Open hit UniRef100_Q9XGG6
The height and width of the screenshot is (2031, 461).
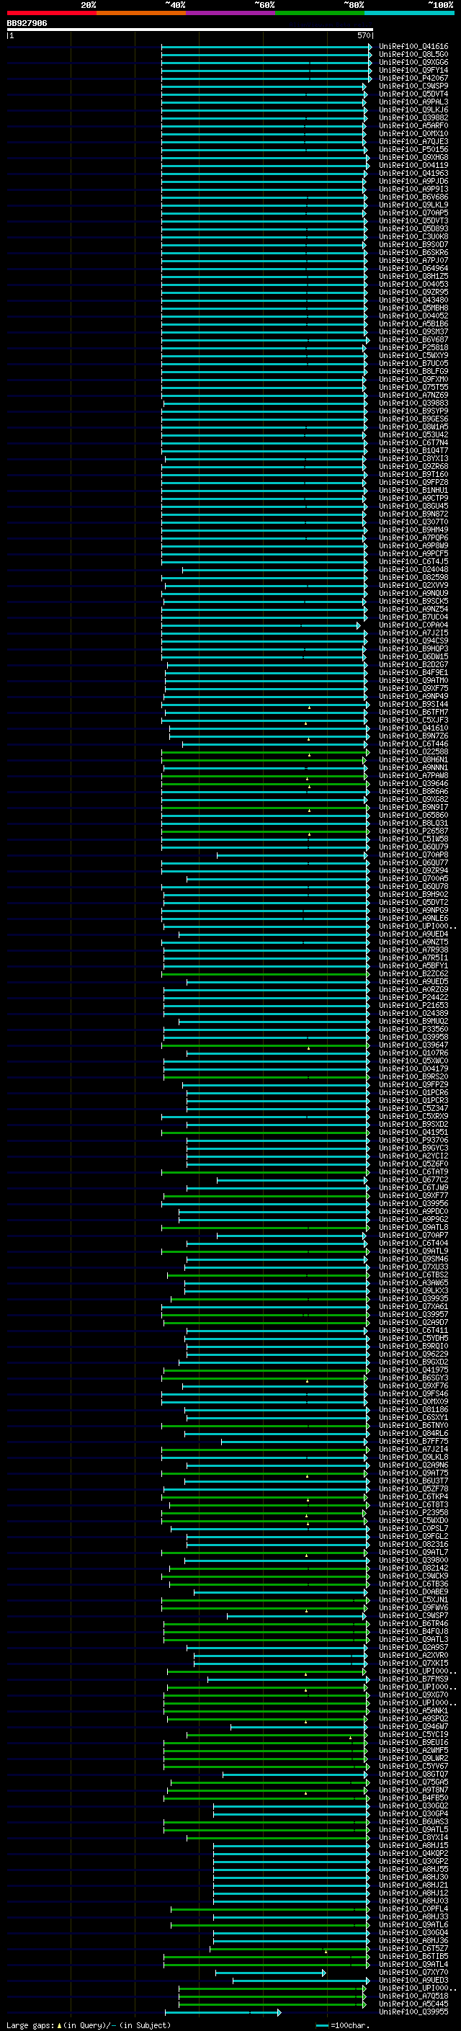[413, 62]
